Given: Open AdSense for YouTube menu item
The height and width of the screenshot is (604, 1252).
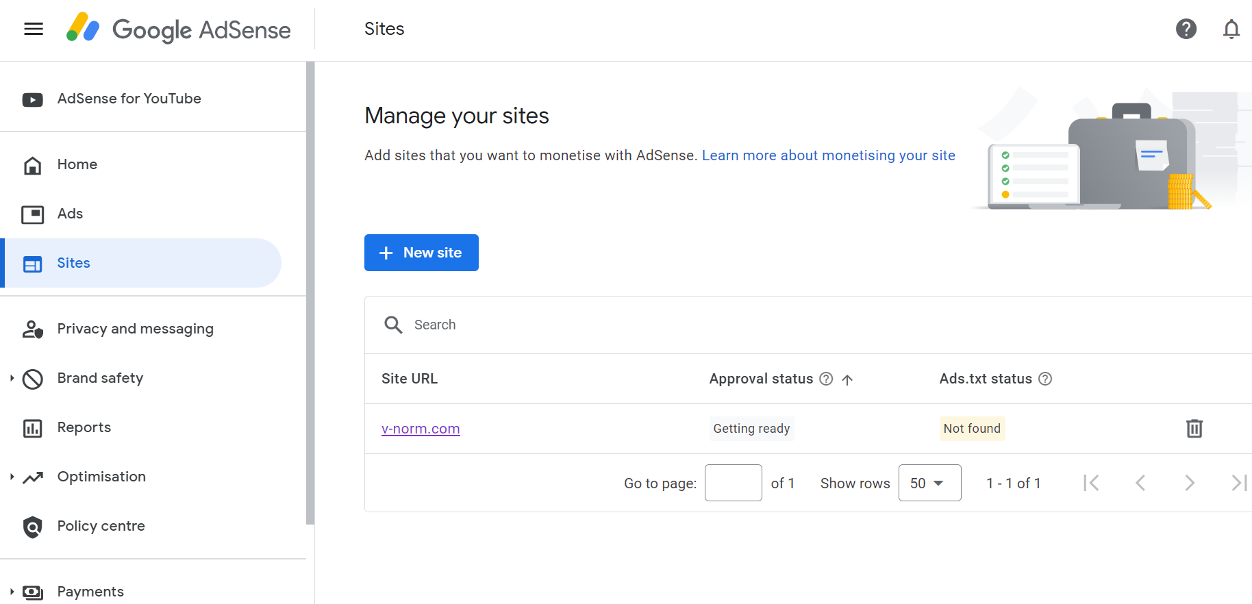Looking at the screenshot, I should coord(129,99).
